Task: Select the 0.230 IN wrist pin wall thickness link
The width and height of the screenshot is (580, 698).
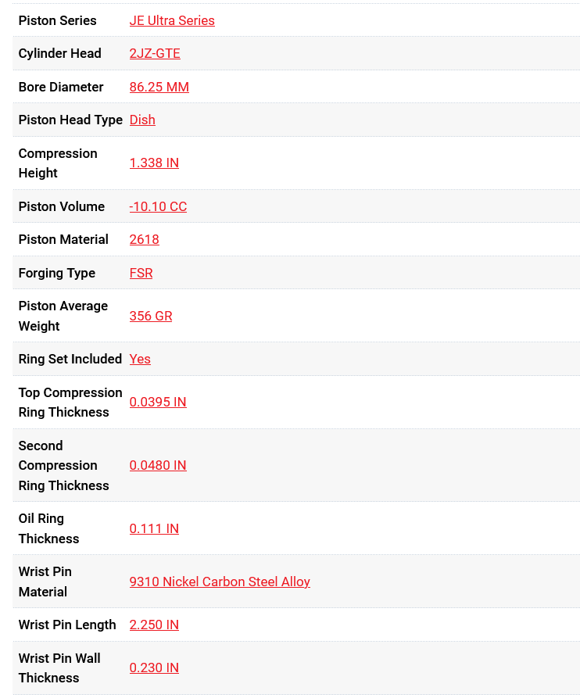Action: click(154, 668)
